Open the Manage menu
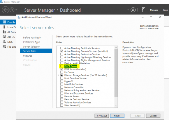The image size is (169, 120). 154,10
